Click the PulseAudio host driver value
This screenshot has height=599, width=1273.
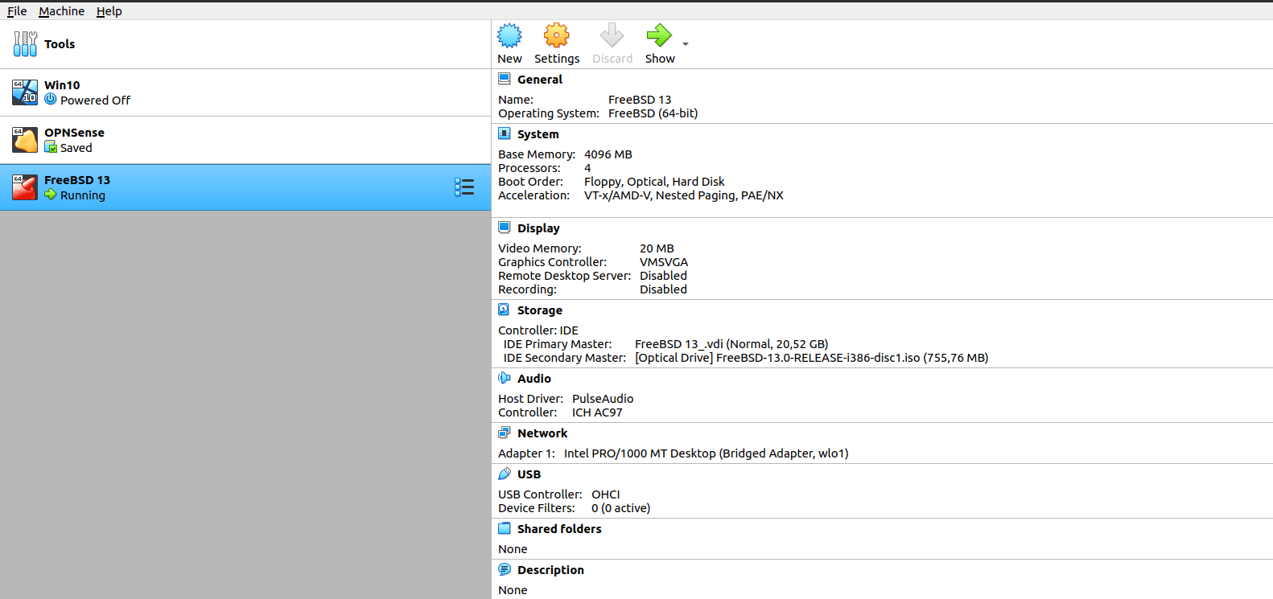point(603,399)
